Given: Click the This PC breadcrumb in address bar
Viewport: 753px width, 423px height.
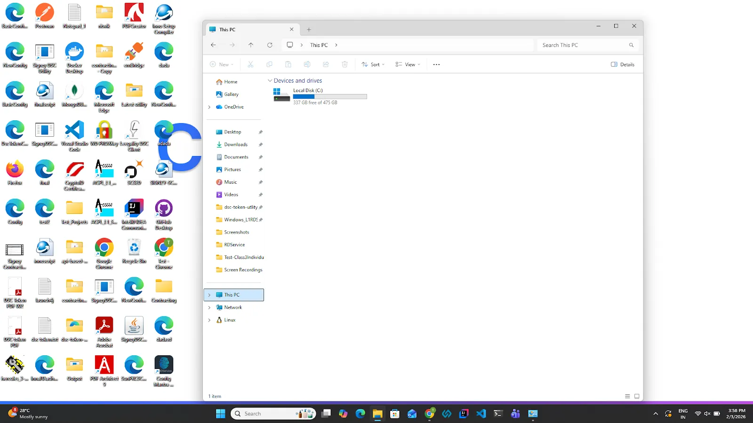Looking at the screenshot, I should [x=319, y=45].
